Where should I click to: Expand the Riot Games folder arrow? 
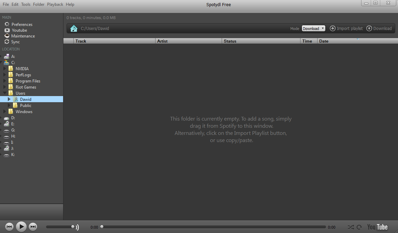point(4,87)
